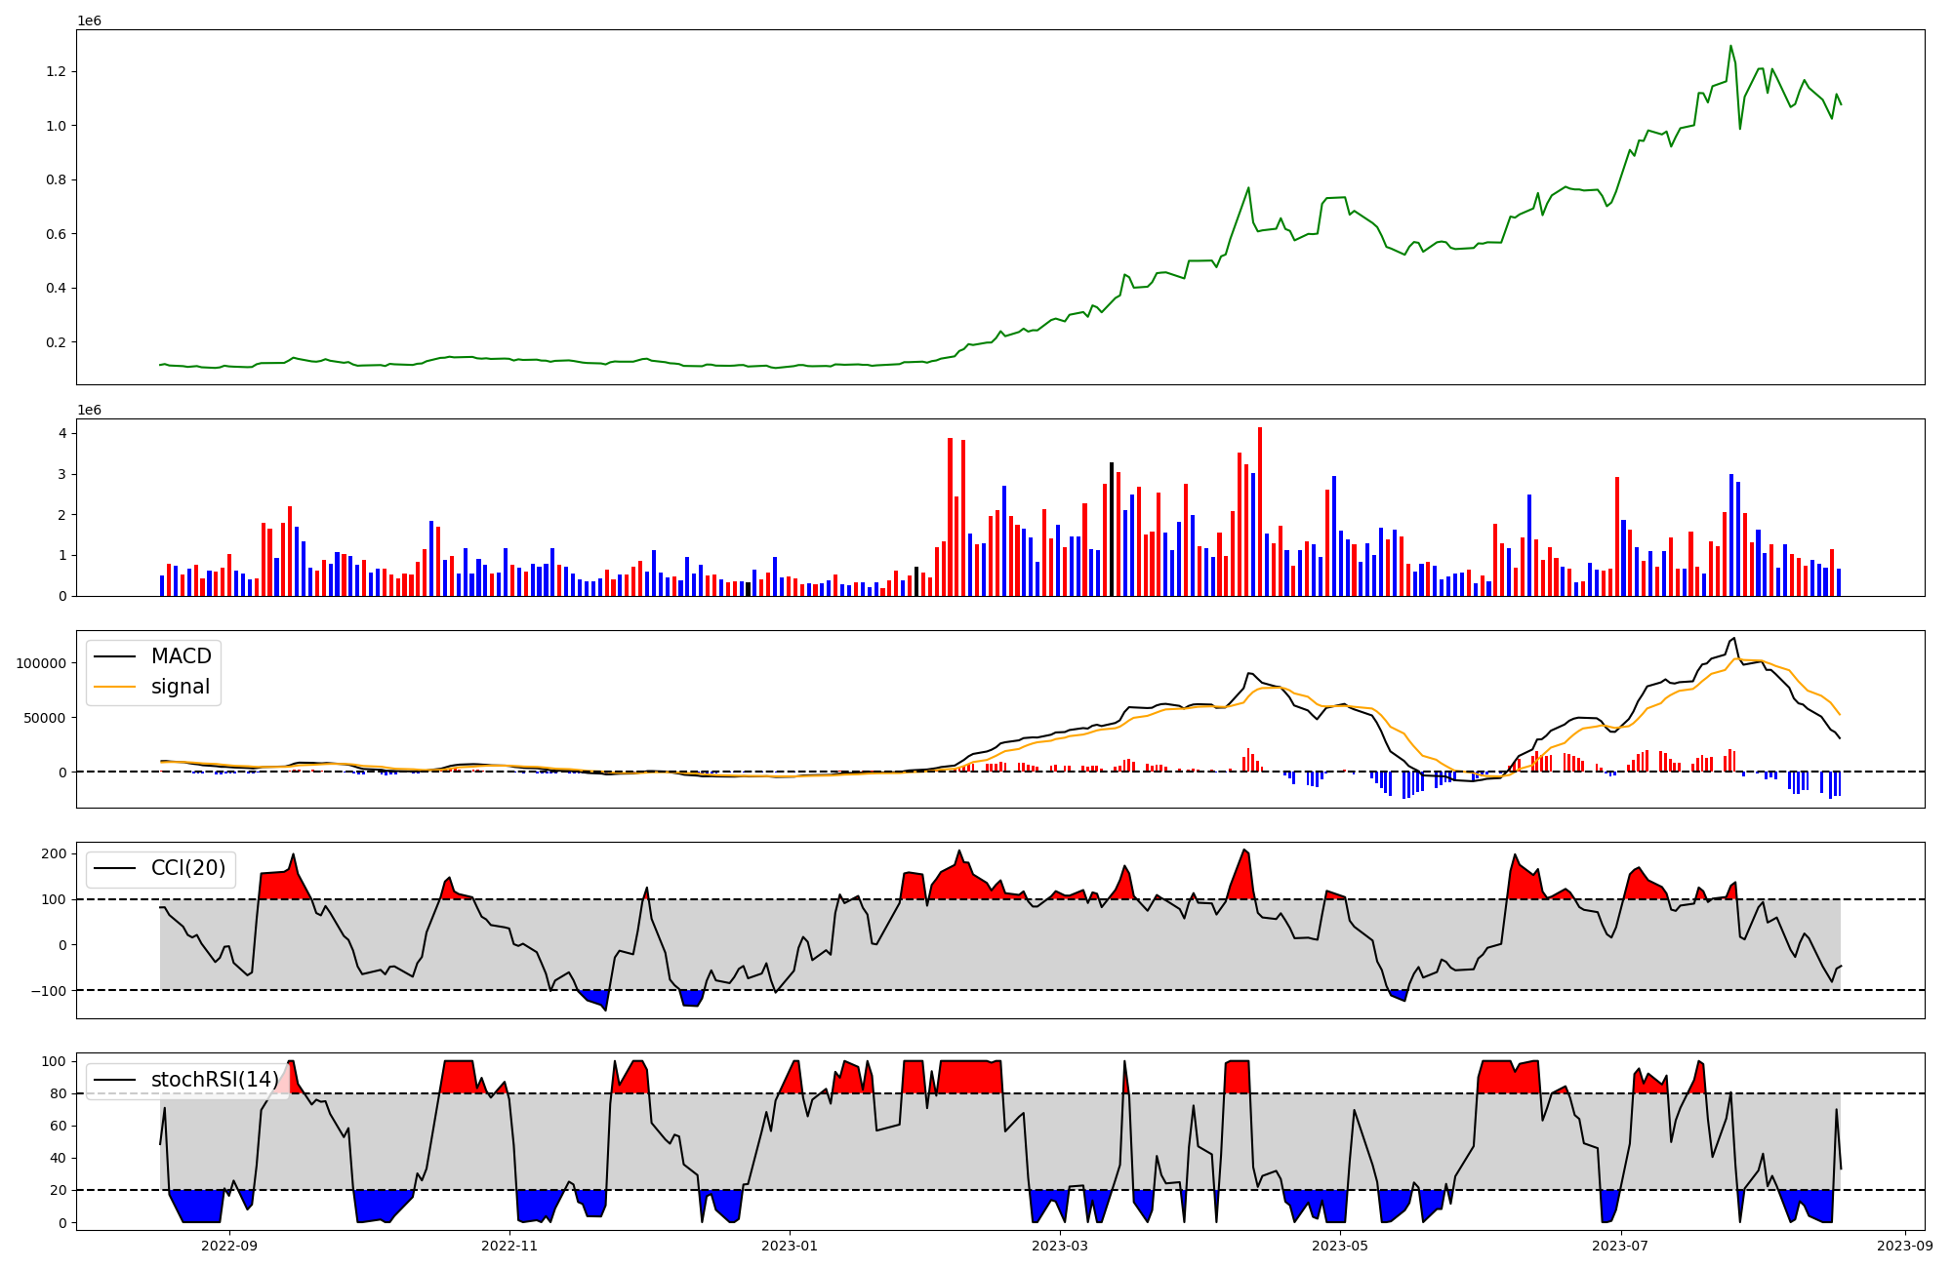Click the 2022-11 date tick label
Screen dimensions: 1952x1268
[509, 1246]
